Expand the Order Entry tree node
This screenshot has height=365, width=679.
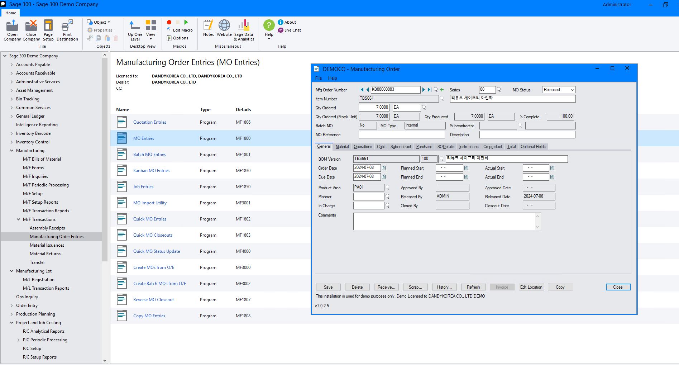click(12, 305)
